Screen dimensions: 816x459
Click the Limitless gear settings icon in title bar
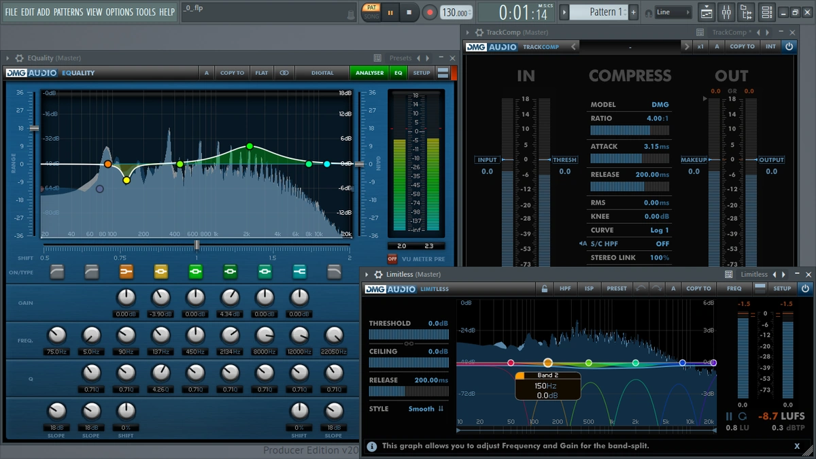[379, 275]
